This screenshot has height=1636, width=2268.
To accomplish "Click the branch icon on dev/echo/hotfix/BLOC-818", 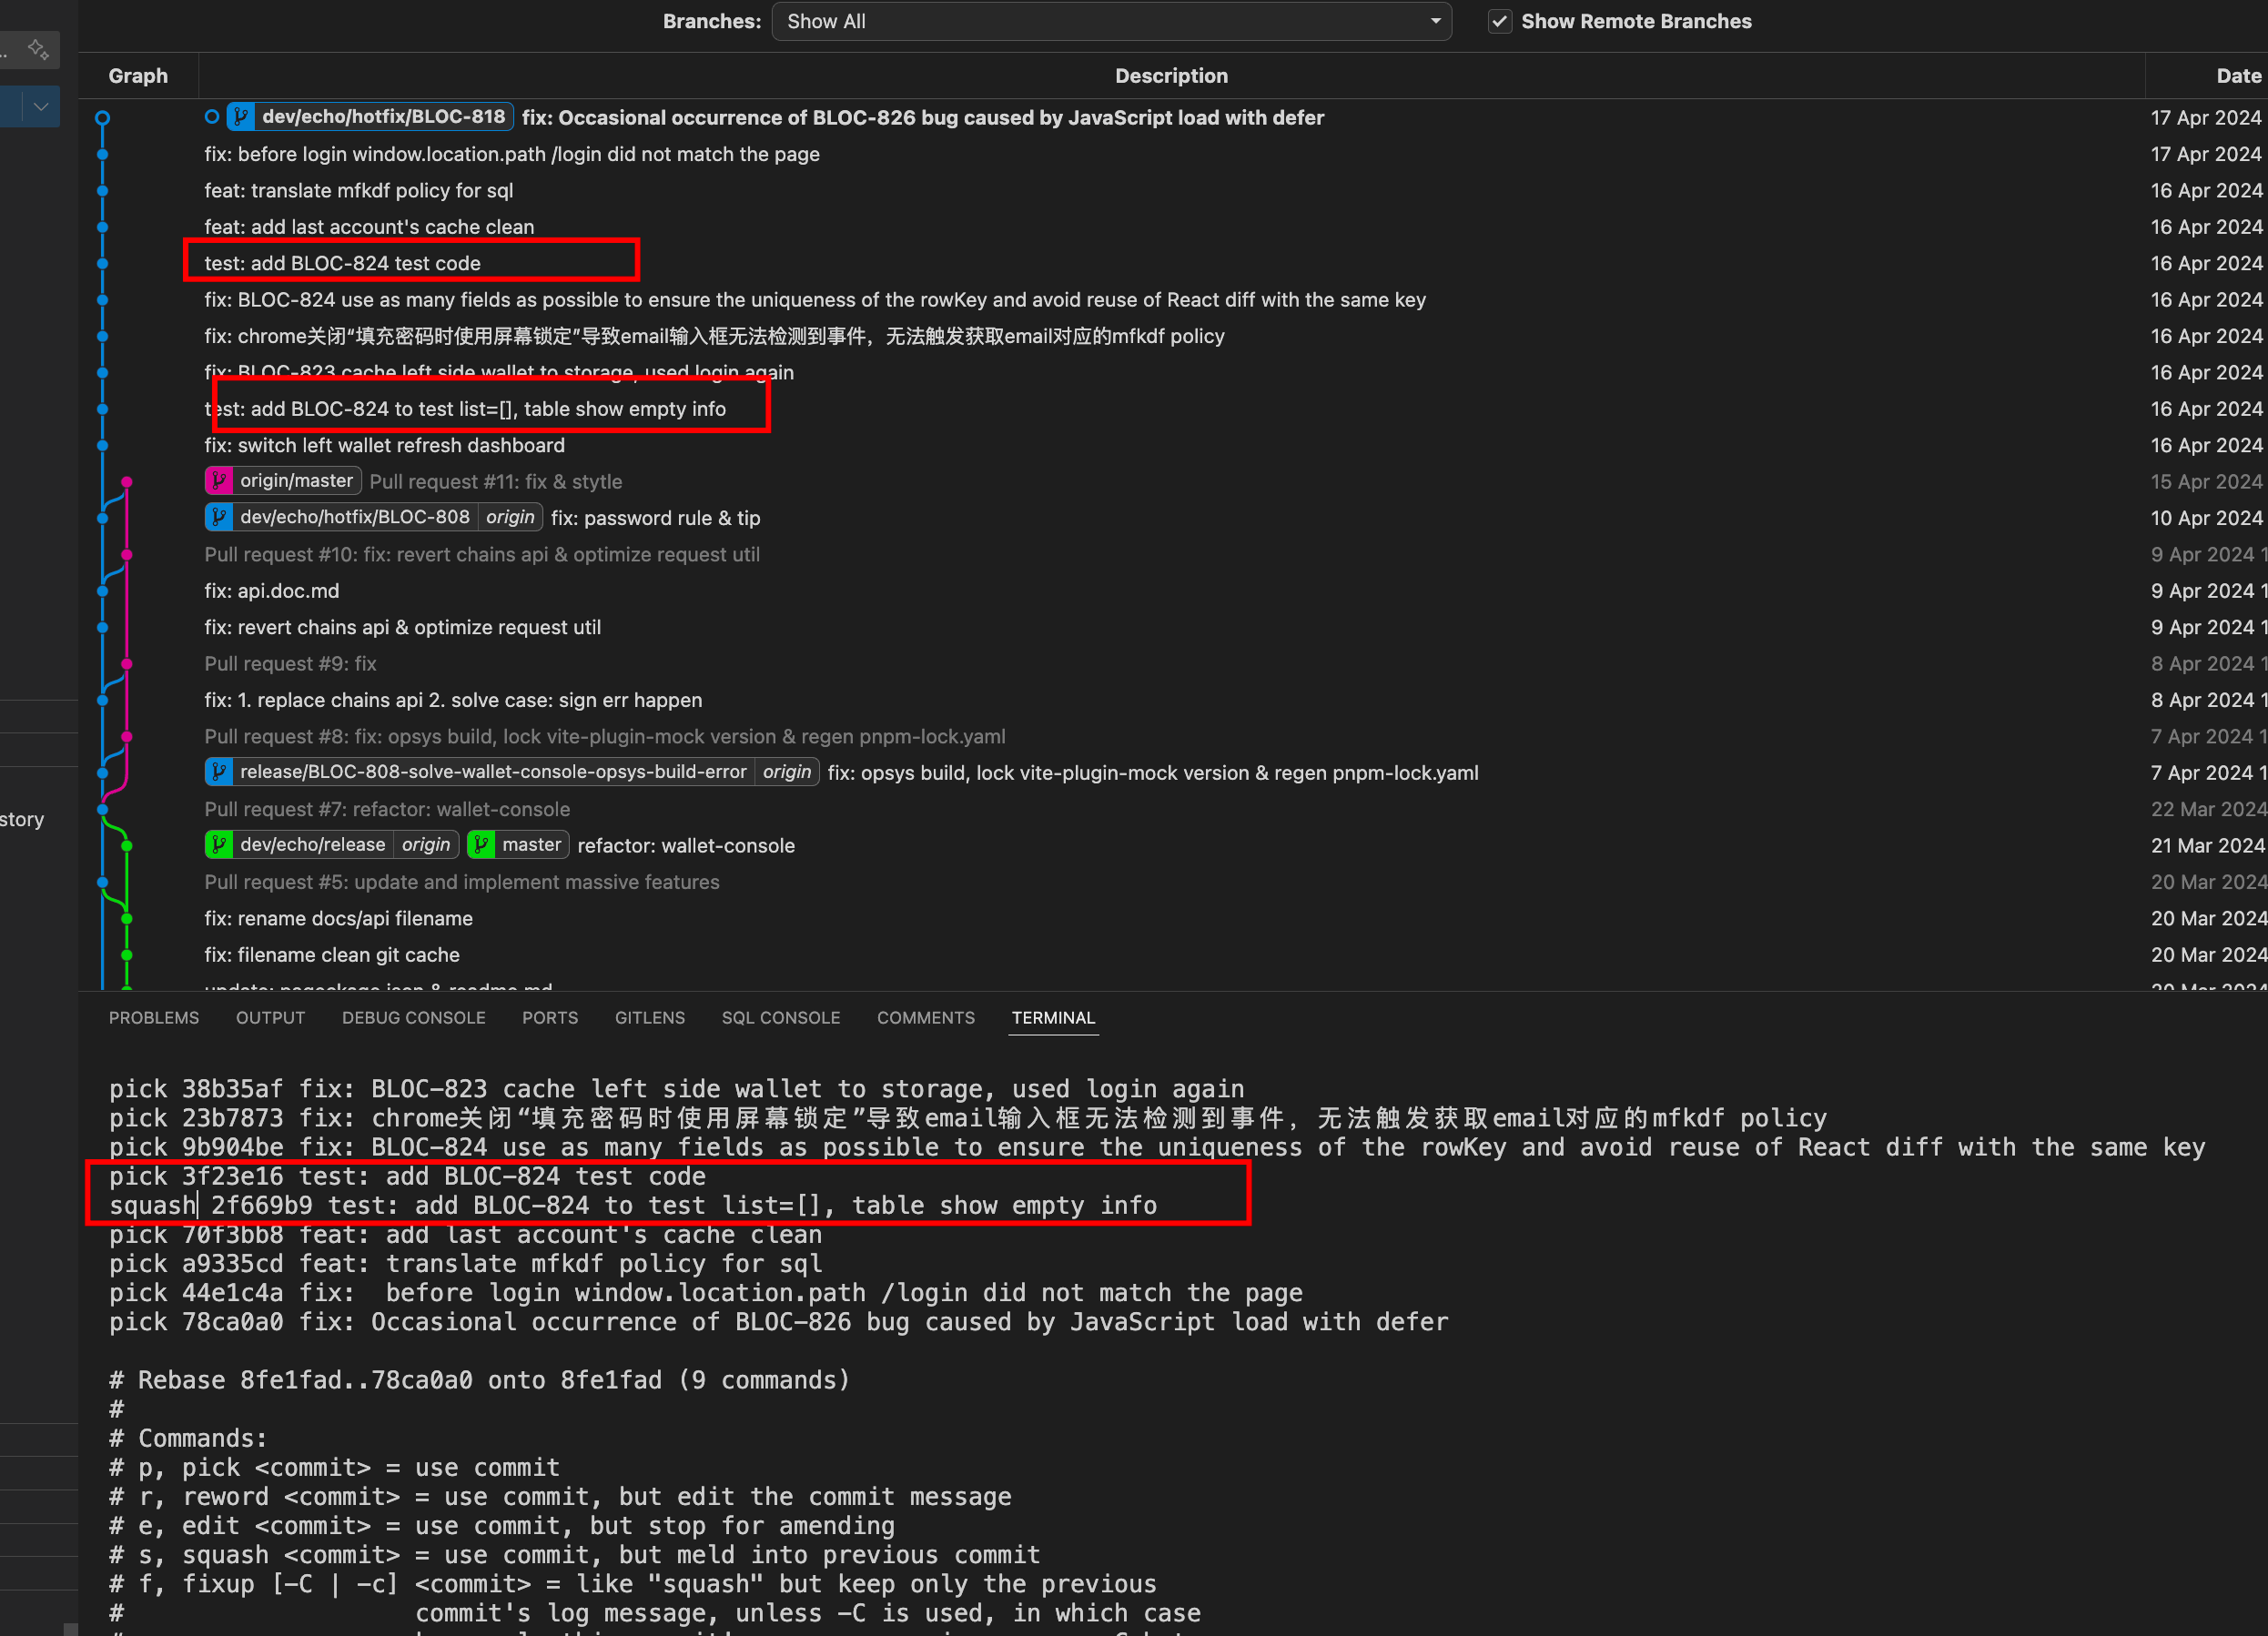I will [x=241, y=117].
